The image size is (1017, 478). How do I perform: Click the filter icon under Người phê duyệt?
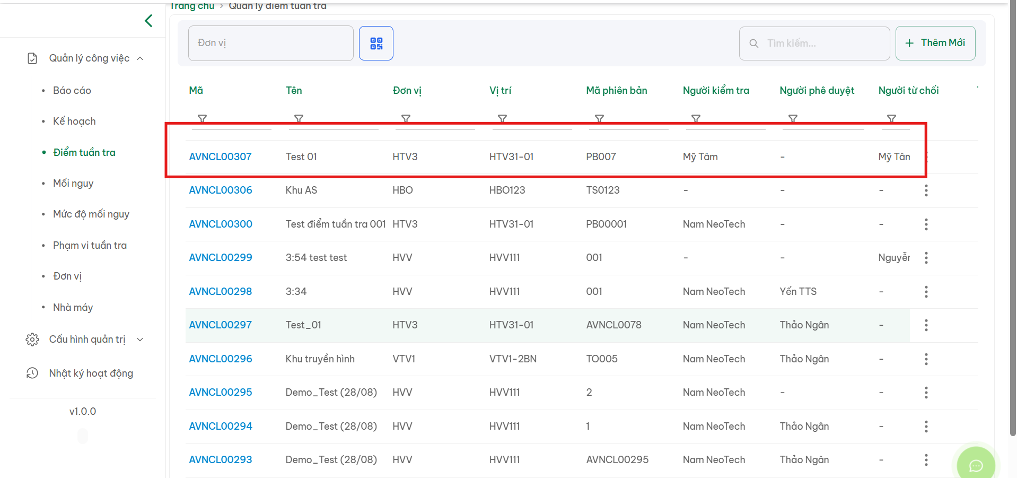coord(793,118)
